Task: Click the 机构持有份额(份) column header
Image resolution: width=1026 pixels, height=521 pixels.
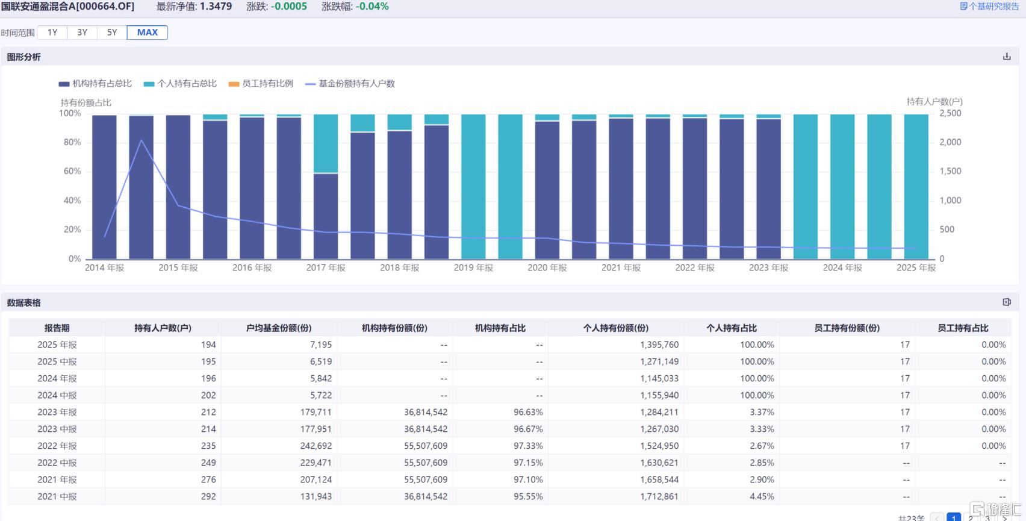Action: (394, 328)
